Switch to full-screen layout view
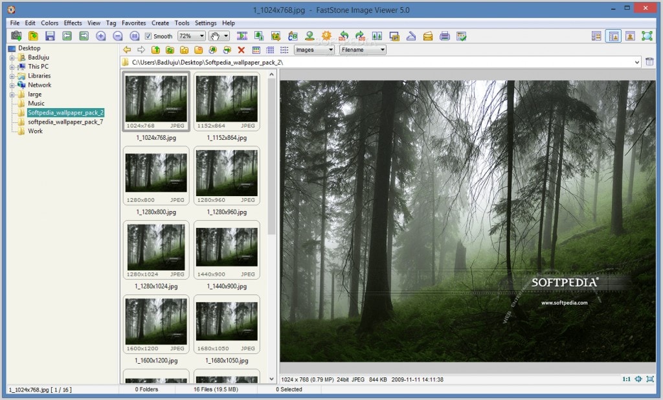The image size is (663, 400). coord(648,37)
